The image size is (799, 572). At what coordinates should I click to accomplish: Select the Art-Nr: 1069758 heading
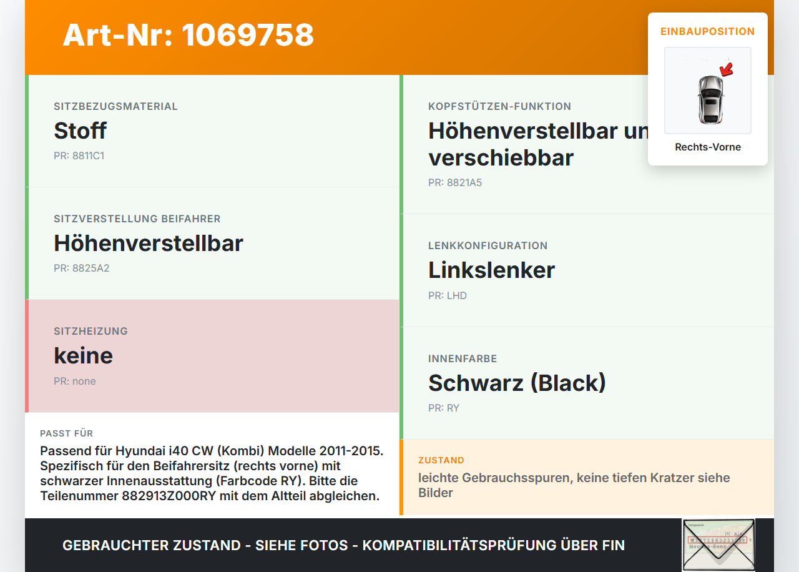[x=188, y=35]
